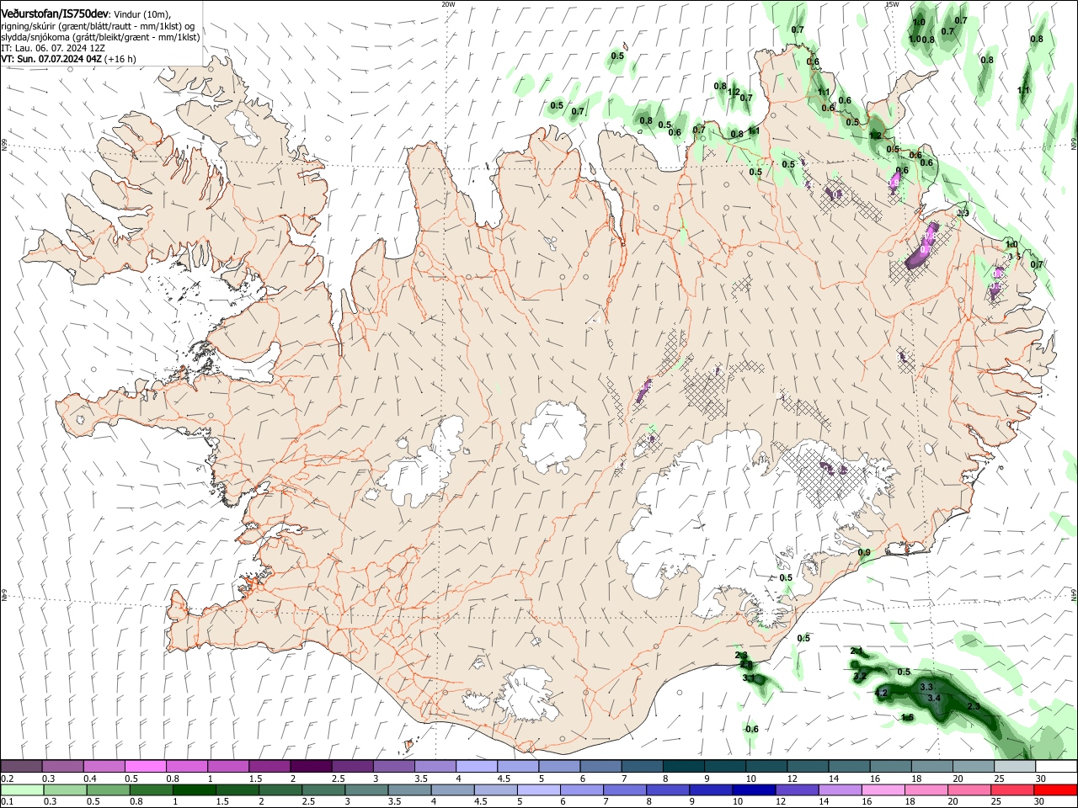Choose the pale grey 25 swatch in top legend row
1078x808 pixels.
[x=1013, y=767]
